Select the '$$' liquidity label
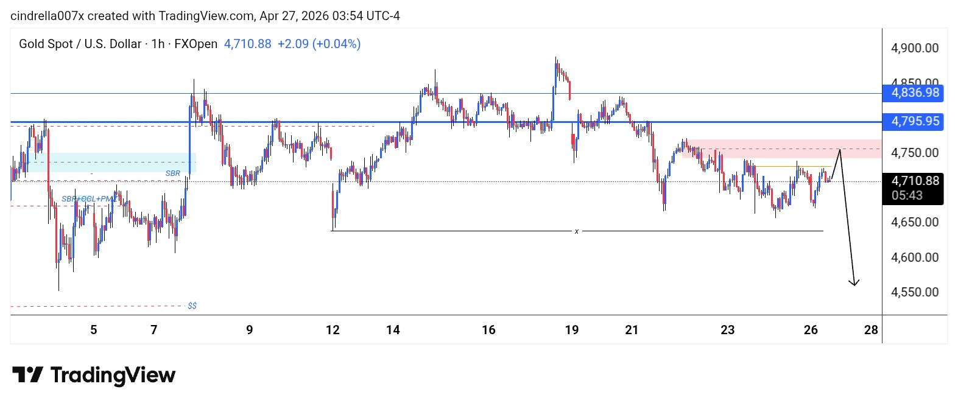The height and width of the screenshot is (406, 958). click(x=192, y=306)
